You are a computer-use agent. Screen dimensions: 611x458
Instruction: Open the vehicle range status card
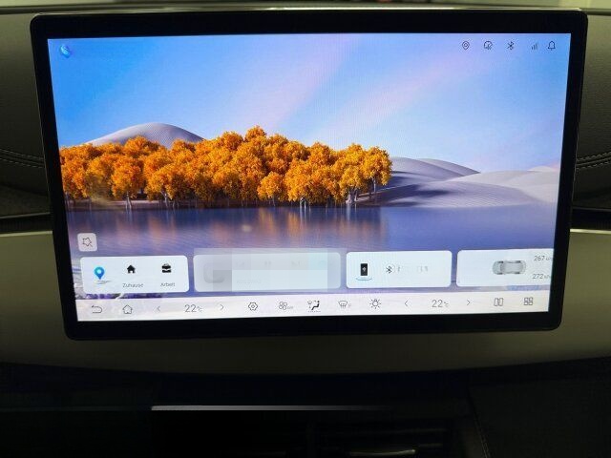click(505, 268)
